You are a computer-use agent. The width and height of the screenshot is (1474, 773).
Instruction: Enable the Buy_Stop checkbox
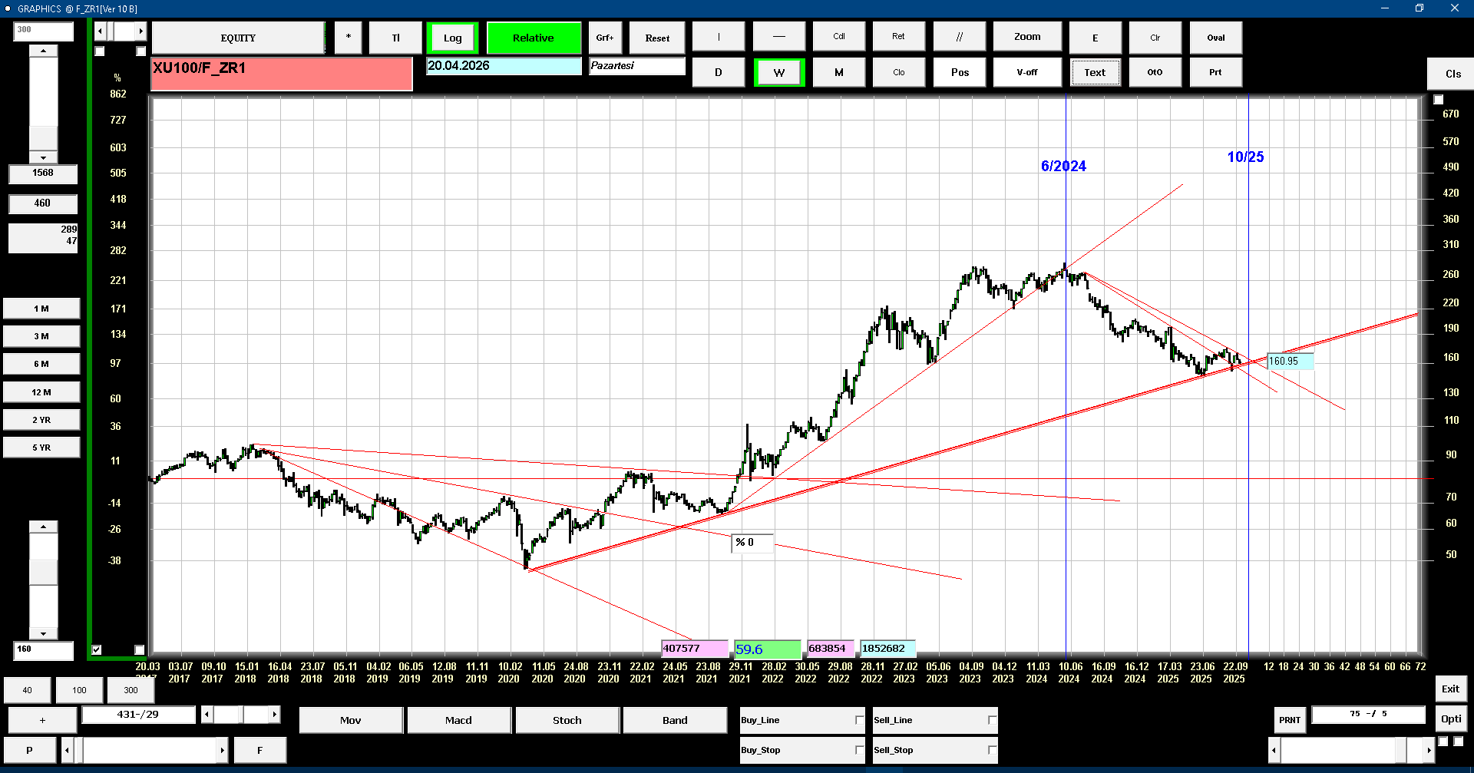click(859, 750)
